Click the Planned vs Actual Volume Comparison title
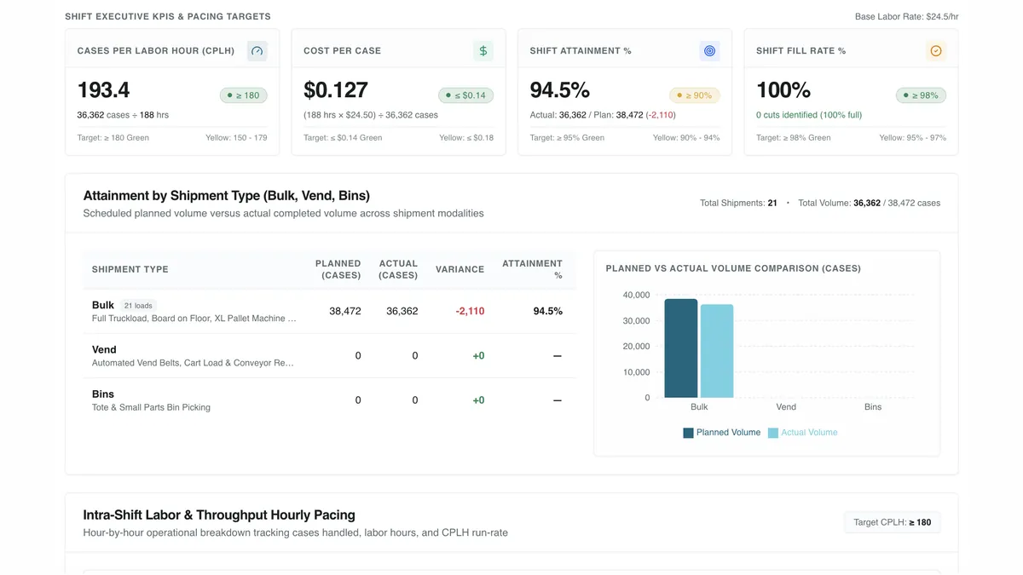This screenshot has width=1023, height=575. 733,268
